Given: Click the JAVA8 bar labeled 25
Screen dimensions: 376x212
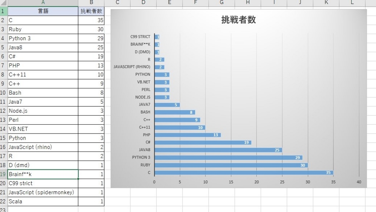Looking at the screenshot, I should click(x=218, y=150).
